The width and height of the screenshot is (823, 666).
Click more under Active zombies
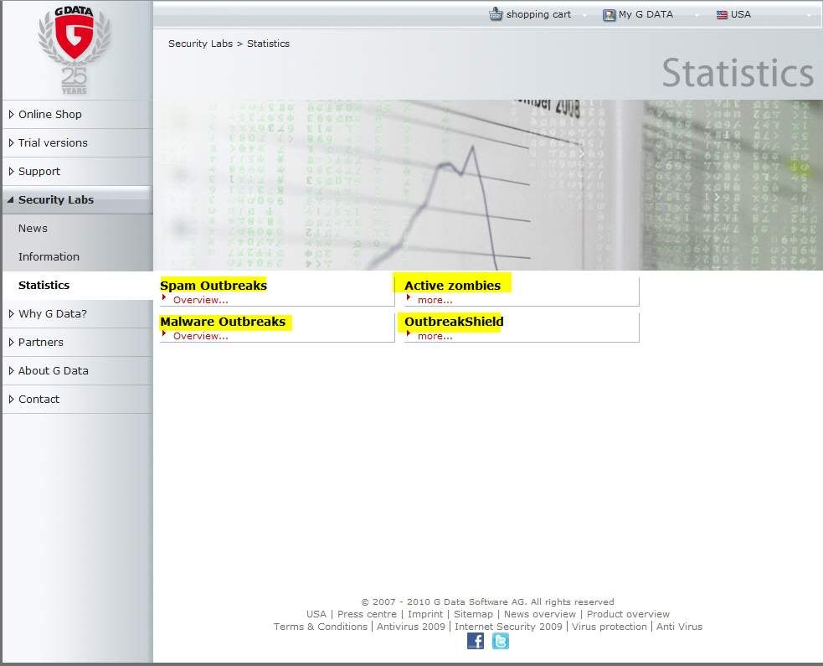[x=435, y=300]
